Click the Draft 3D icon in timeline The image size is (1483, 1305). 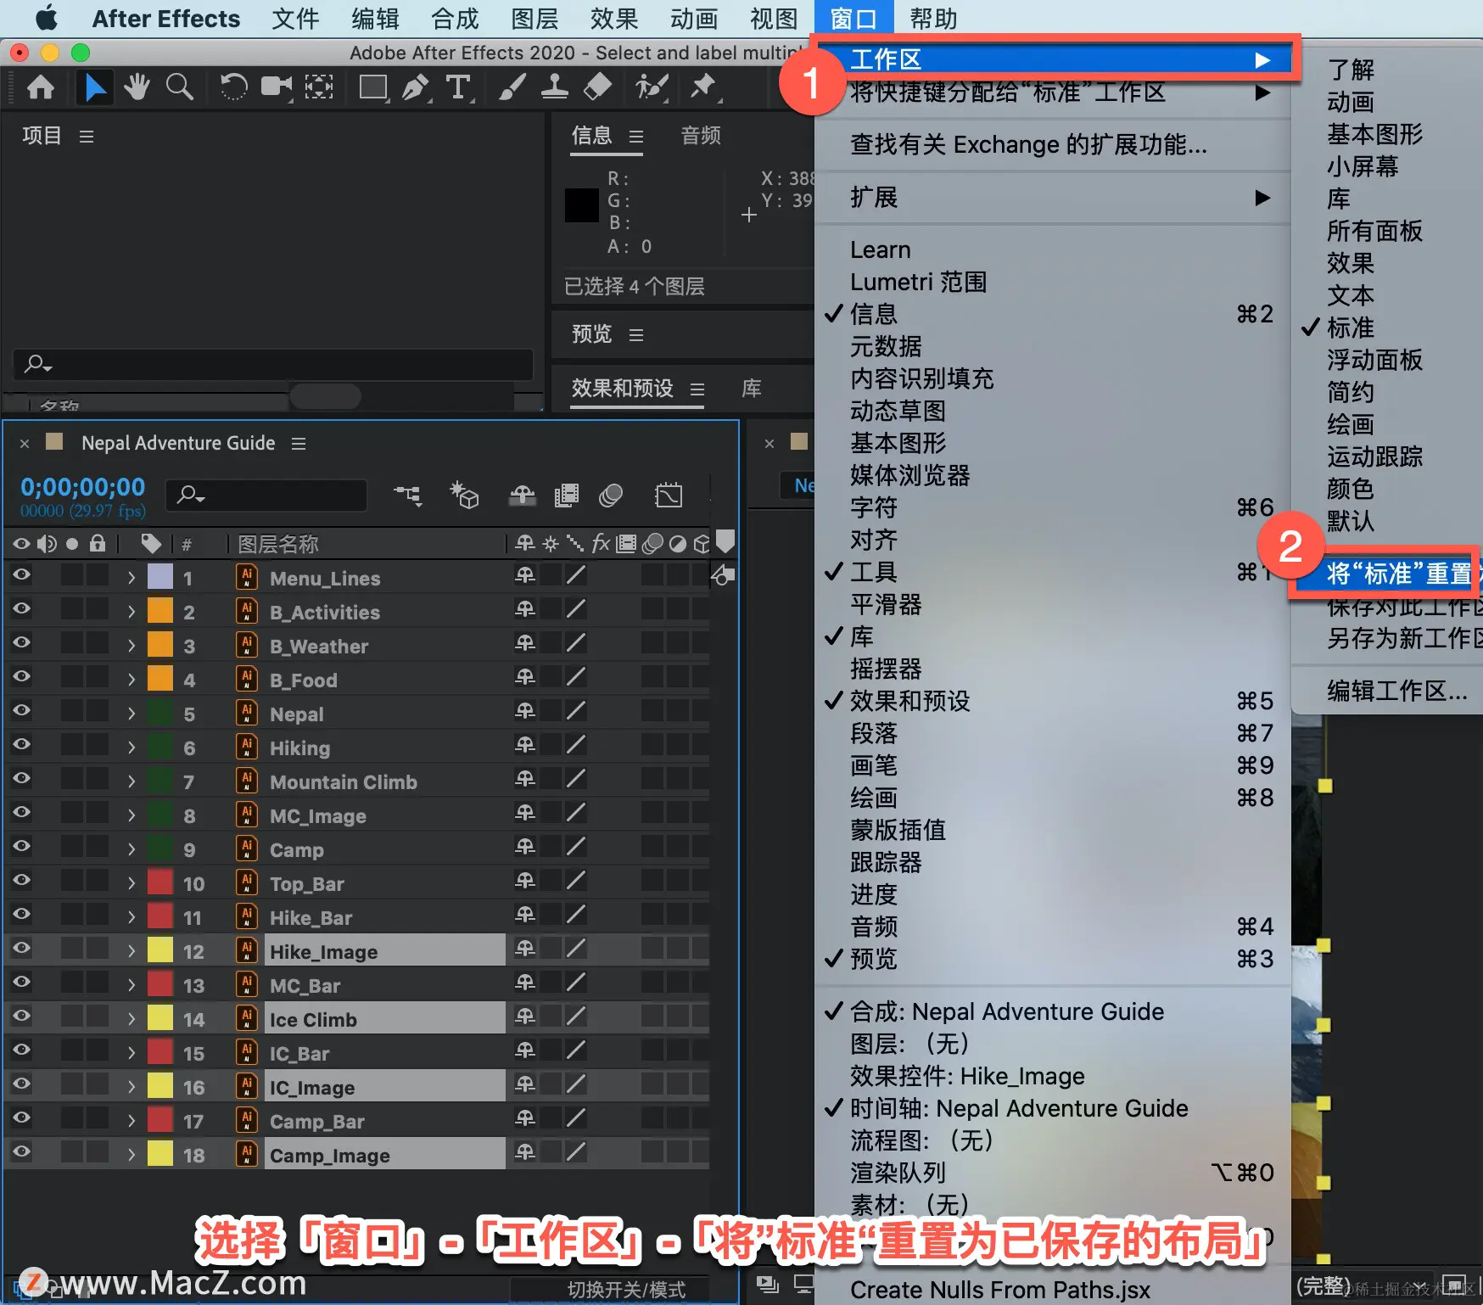click(x=464, y=495)
